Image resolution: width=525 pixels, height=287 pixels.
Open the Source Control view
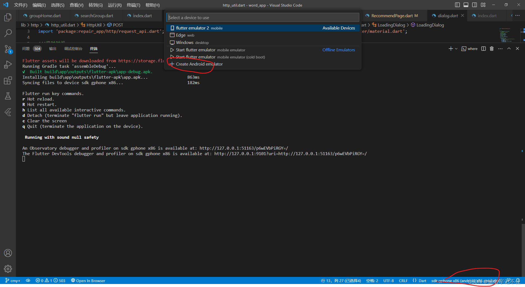click(x=8, y=49)
